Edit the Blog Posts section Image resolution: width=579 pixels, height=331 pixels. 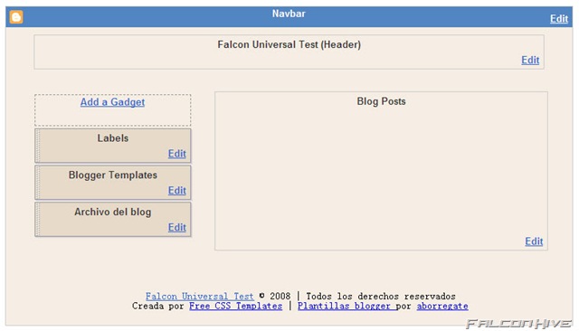coord(534,241)
